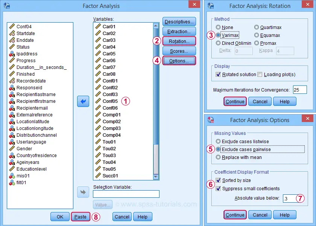The image size is (316, 226).
Task: Click the ruler icon beside Car01
Action: coord(98,26)
